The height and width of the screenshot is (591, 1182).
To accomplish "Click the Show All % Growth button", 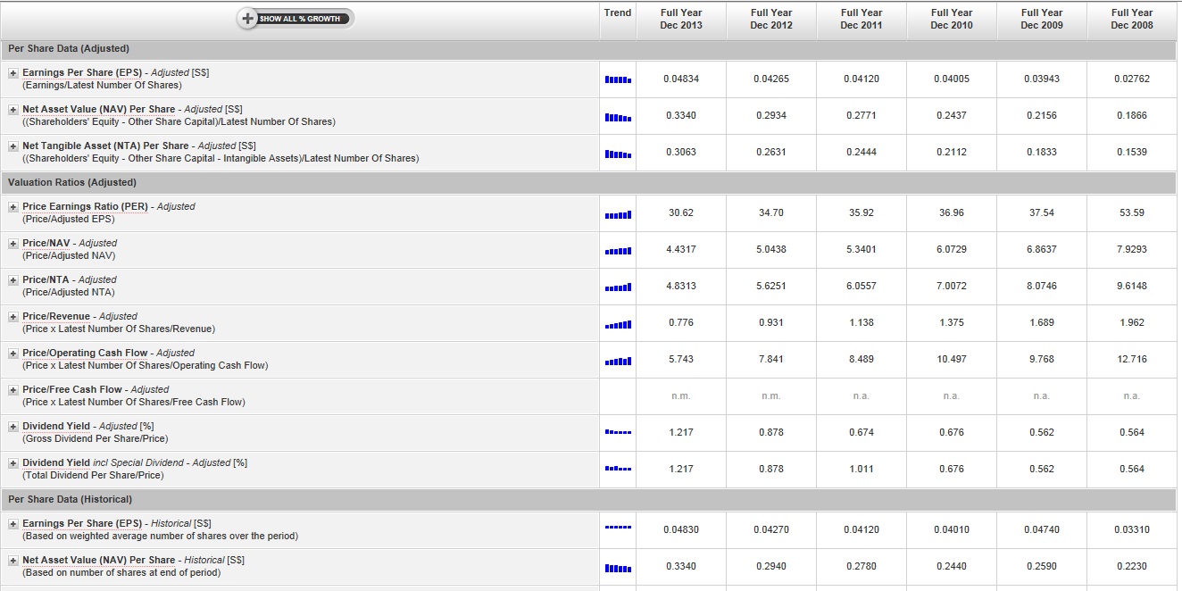I will pyautogui.click(x=295, y=19).
